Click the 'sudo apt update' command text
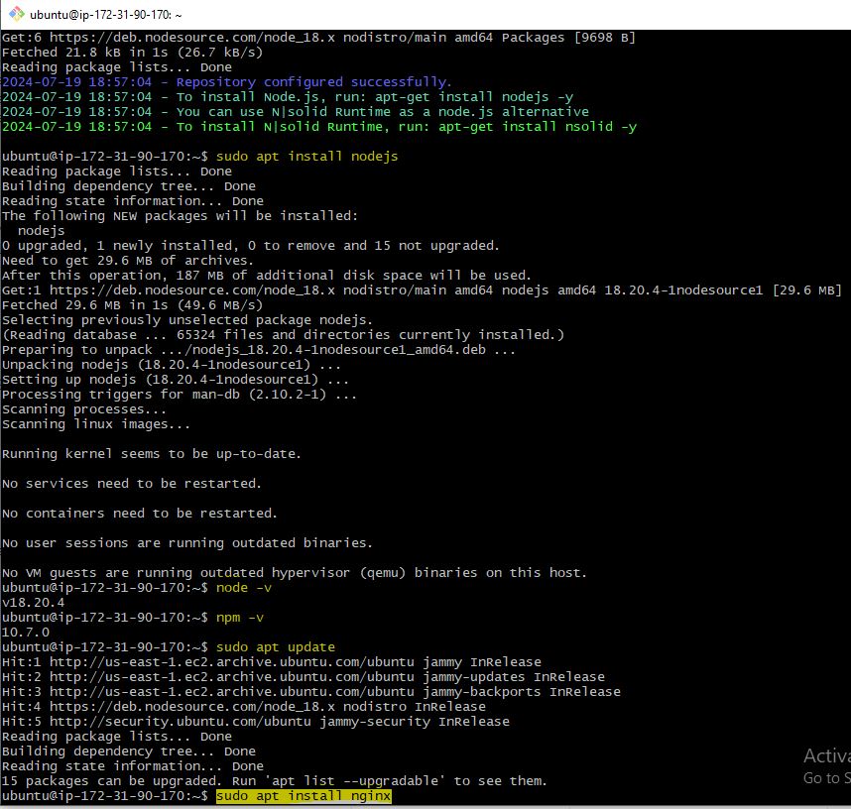 (x=275, y=647)
